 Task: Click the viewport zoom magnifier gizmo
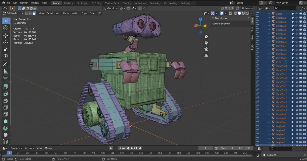click(x=206, y=37)
